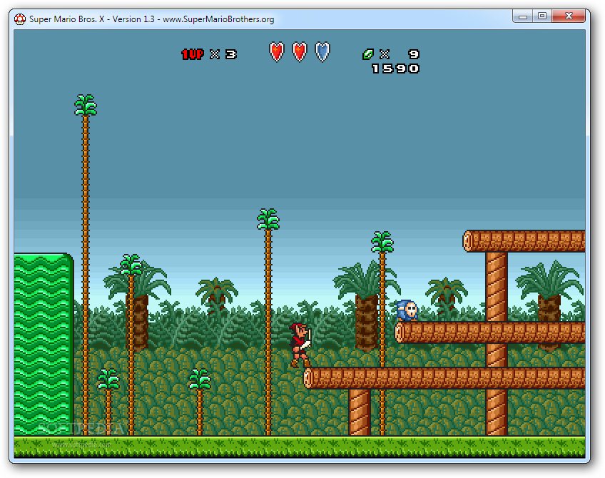The width and height of the screenshot is (605, 478).
Task: Click the 1UP lives indicator
Action: 193,54
